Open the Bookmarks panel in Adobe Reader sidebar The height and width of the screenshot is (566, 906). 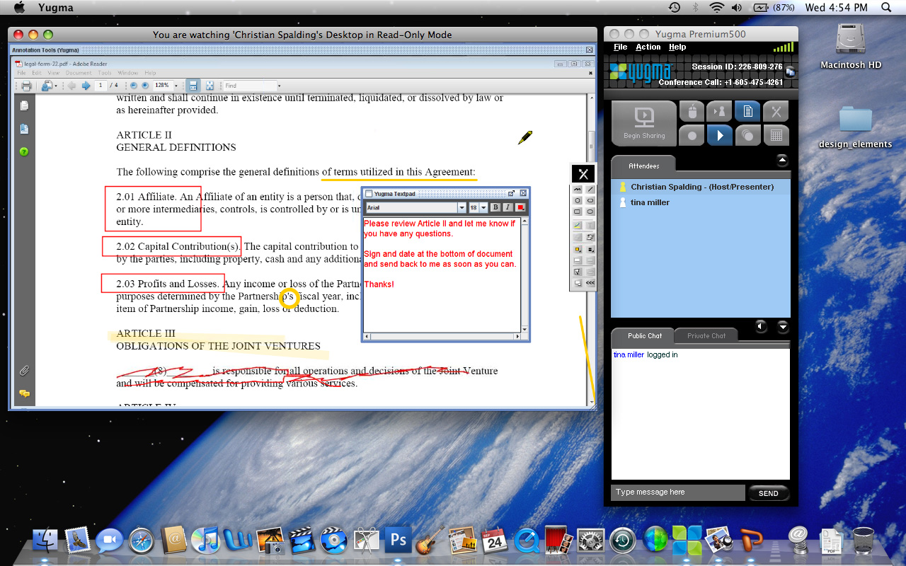24,129
